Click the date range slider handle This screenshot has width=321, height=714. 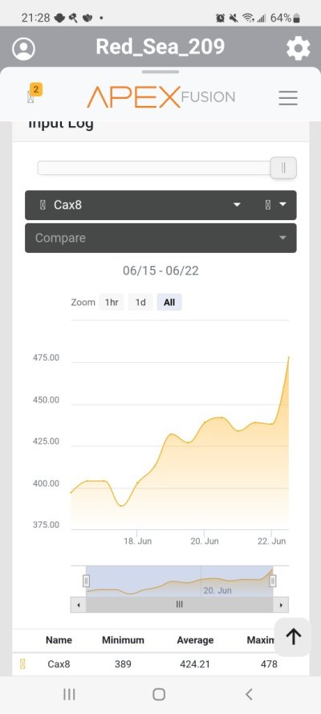click(x=283, y=168)
